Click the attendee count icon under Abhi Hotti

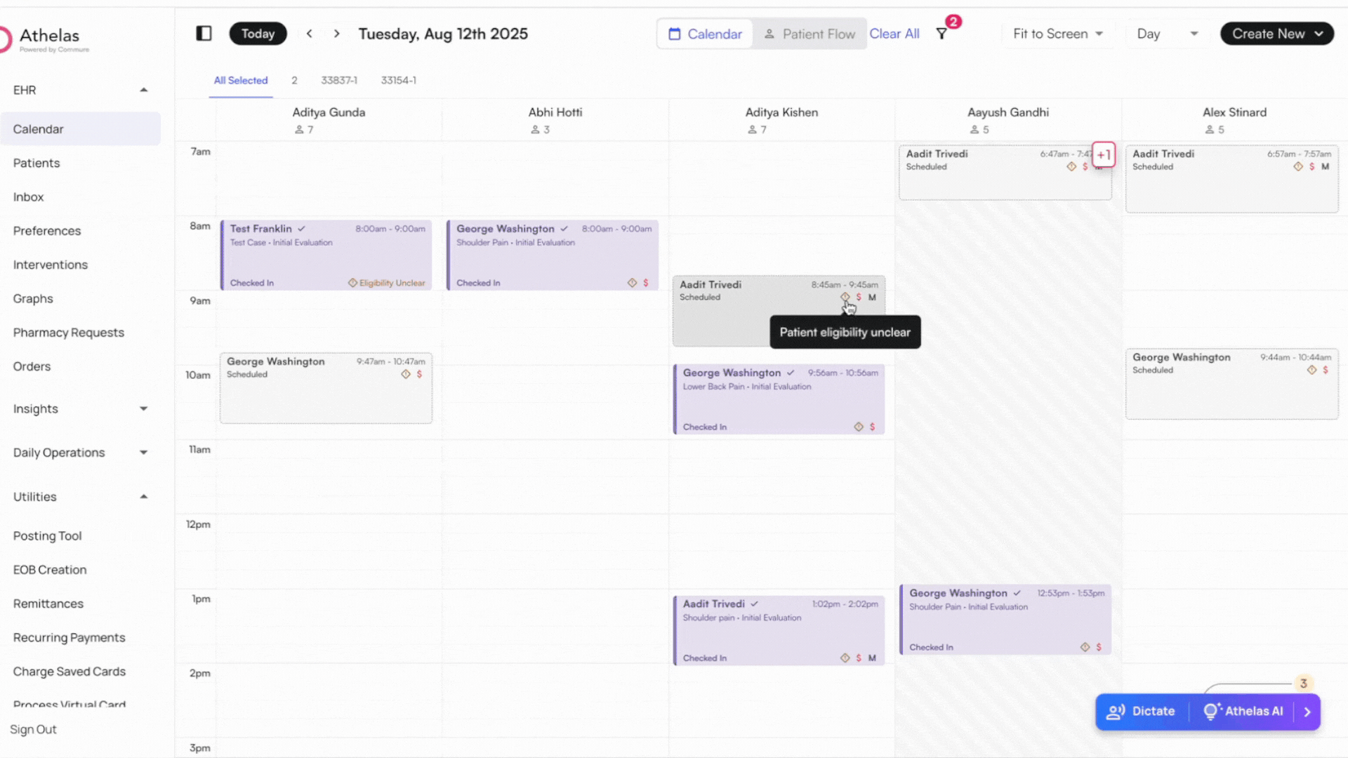[534, 129]
